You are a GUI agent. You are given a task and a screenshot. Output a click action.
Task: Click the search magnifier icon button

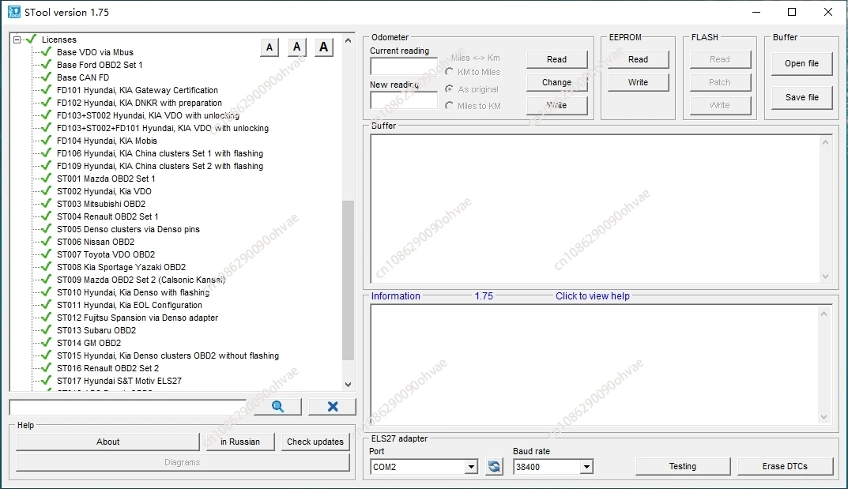pos(277,406)
